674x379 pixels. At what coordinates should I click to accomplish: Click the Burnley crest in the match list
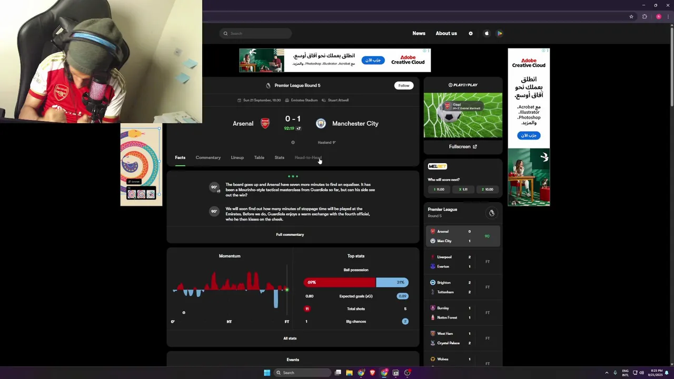click(x=433, y=308)
